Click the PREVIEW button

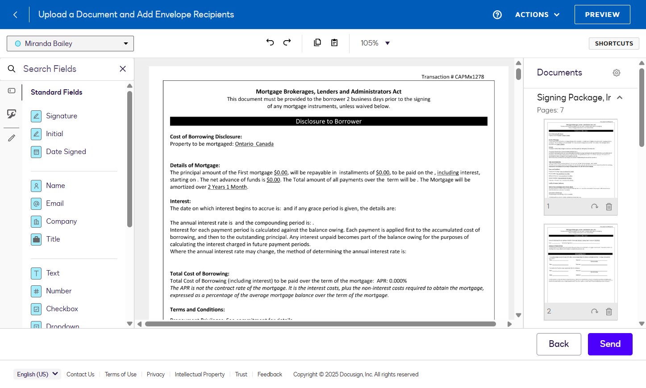[602, 15]
